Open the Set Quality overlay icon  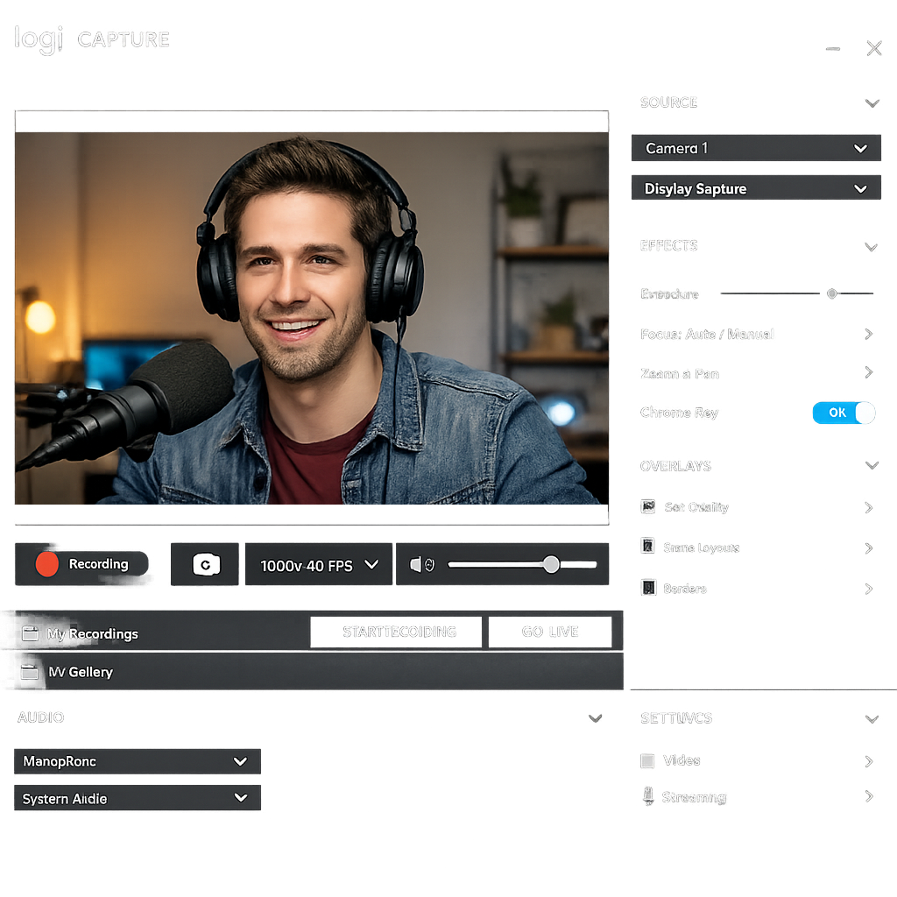tap(648, 506)
